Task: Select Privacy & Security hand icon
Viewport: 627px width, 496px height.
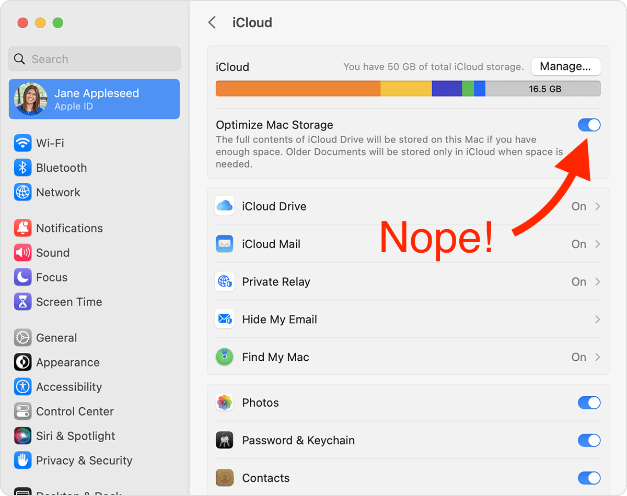Action: click(22, 460)
